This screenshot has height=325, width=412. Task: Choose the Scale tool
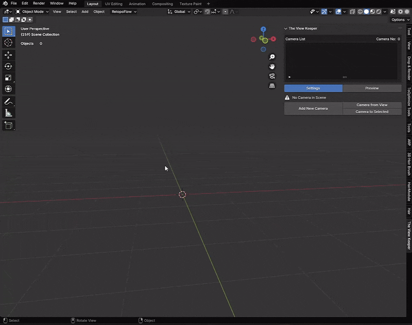pyautogui.click(x=8, y=78)
